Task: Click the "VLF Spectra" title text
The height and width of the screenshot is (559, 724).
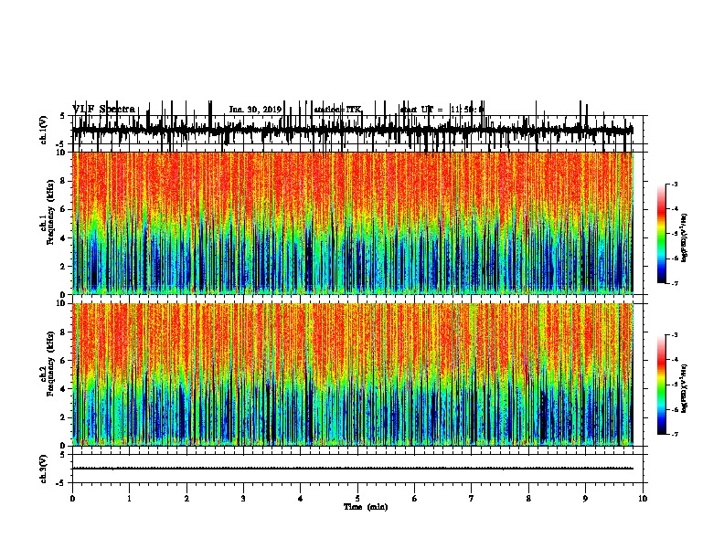Action: tap(103, 109)
